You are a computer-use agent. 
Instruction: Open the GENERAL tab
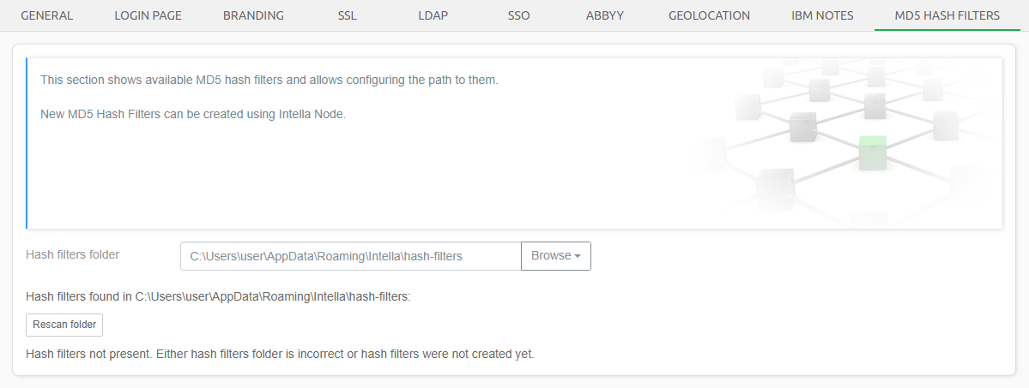[46, 15]
